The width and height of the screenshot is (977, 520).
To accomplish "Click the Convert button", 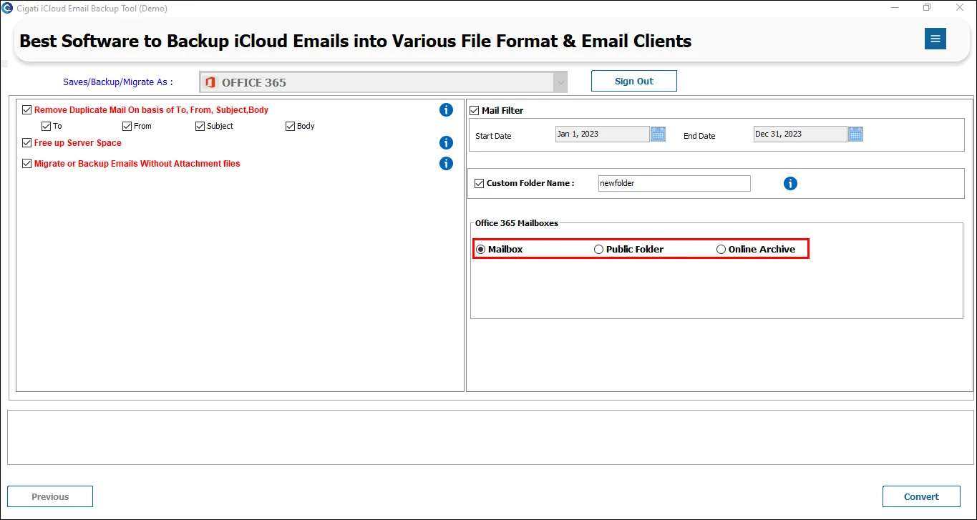I will (921, 496).
